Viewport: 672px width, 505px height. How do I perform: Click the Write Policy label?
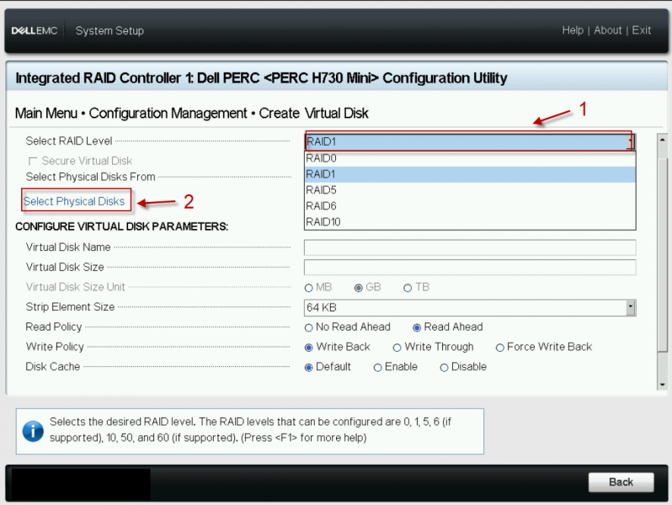55,347
